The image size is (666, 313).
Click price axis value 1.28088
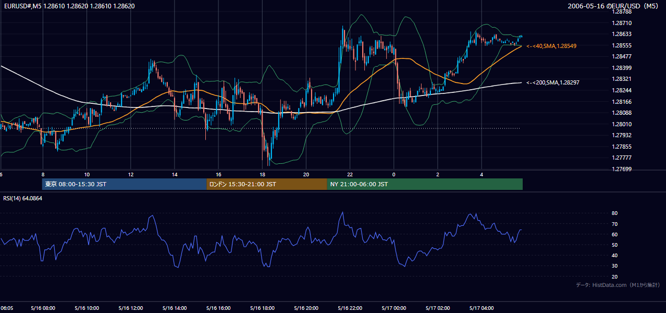622,113
